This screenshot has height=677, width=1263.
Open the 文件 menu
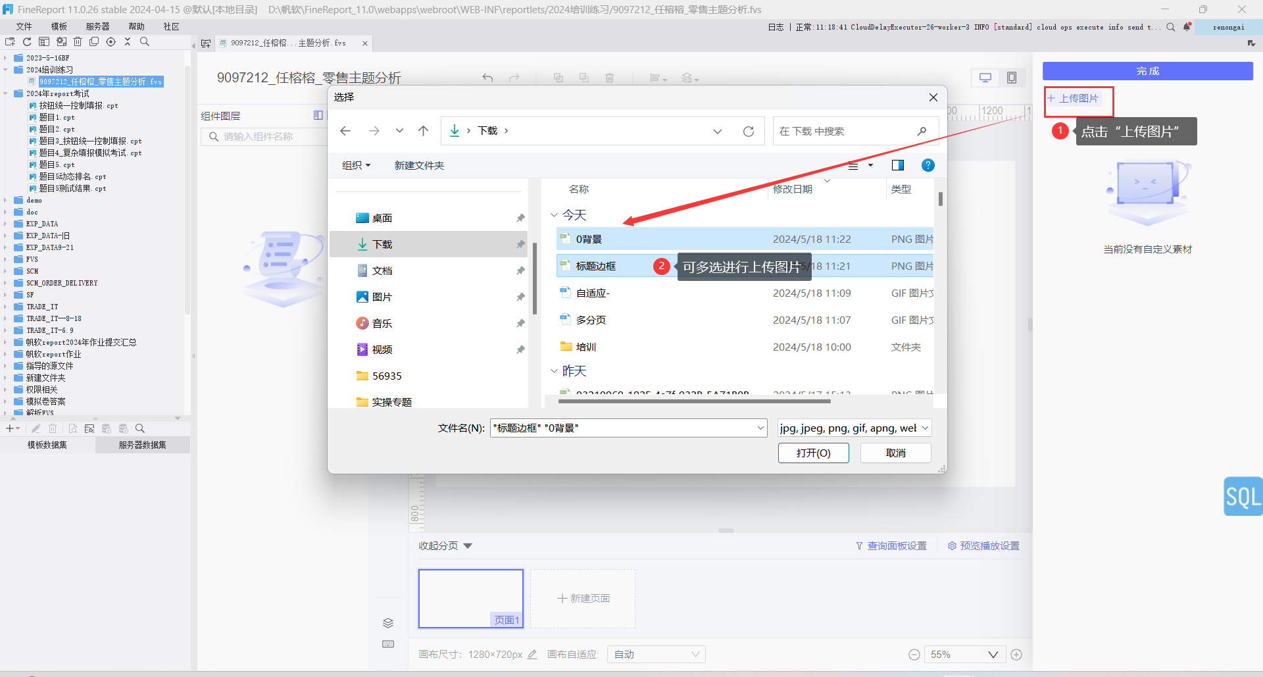click(x=24, y=27)
